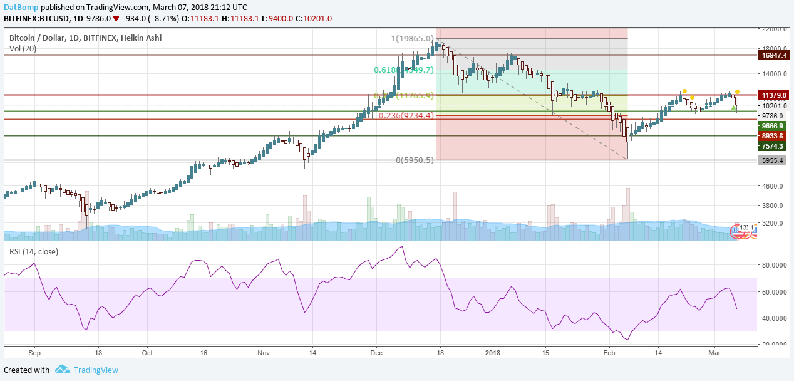Click the red down-arrow in the price header
Image resolution: width=794 pixels, height=381 pixels.
[116, 19]
